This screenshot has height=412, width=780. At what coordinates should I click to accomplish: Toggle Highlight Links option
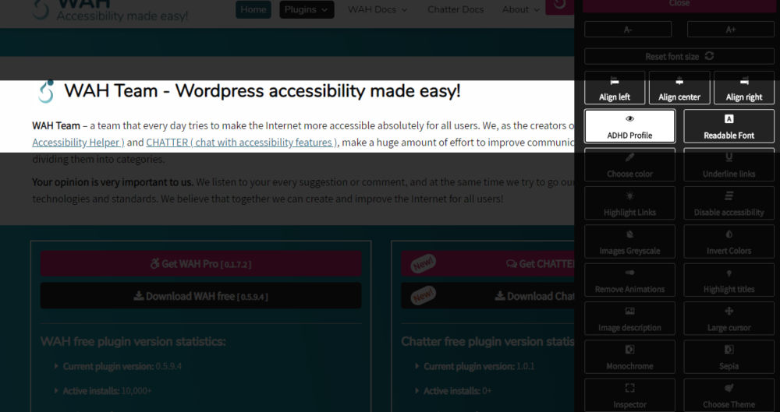629,203
